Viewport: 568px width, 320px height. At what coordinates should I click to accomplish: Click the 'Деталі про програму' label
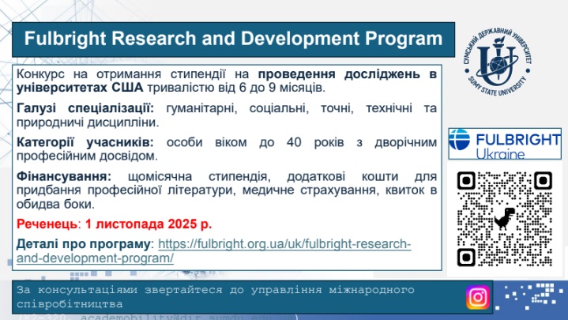click(83, 244)
